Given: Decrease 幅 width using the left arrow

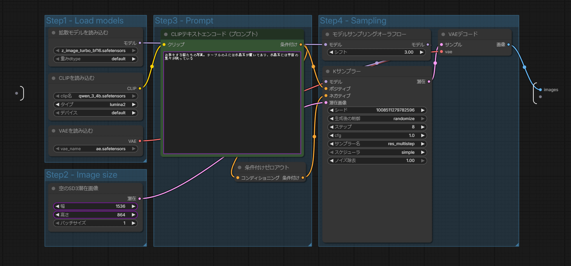Looking at the screenshot, I should click(57, 206).
